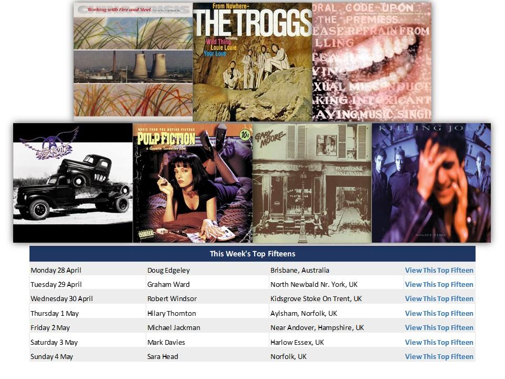This screenshot has width=505, height=379.
Task: Click the Brisbane, Australia location cell
Action: 299,270
